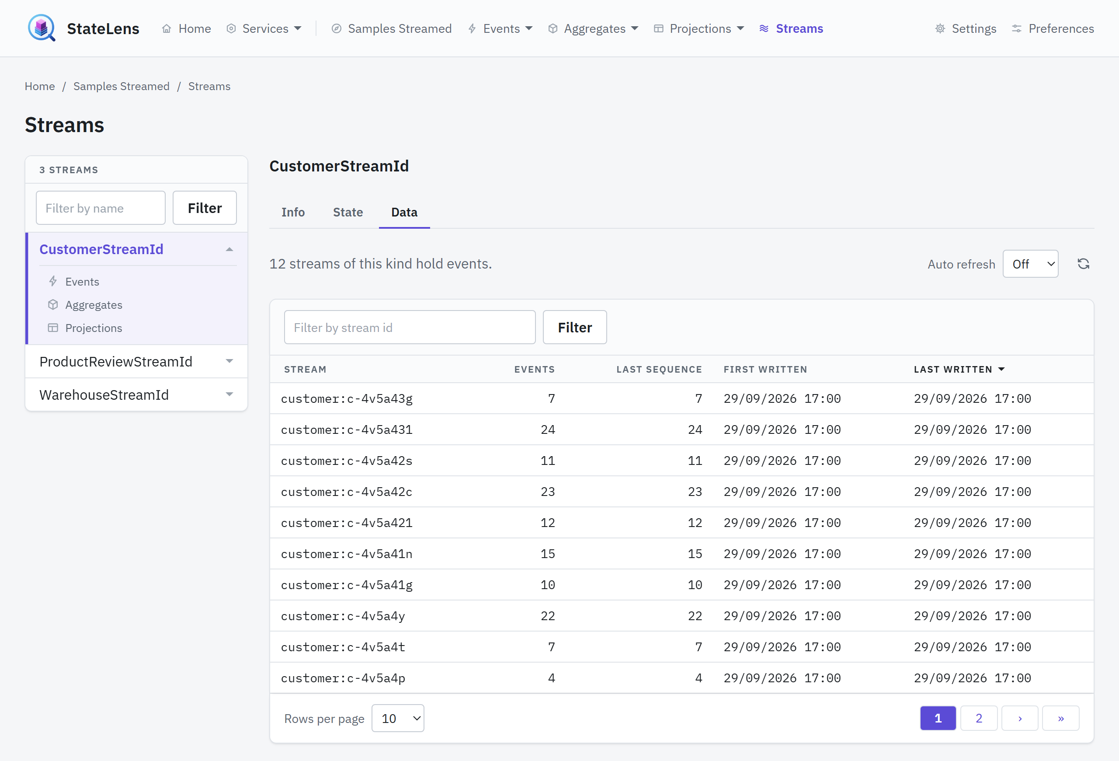Screen dimensions: 1119x761
Task: Open the Rows per page selector
Action: (x=398, y=718)
